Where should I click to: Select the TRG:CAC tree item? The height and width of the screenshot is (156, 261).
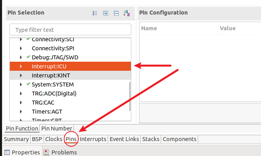(x=70, y=103)
